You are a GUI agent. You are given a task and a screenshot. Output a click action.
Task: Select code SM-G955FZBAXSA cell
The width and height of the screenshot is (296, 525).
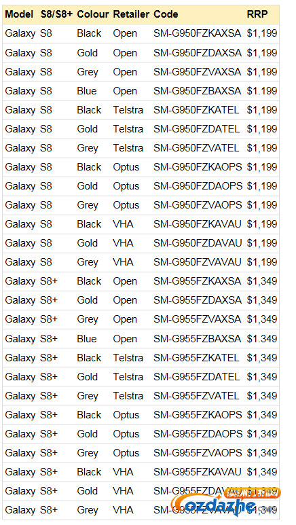coord(198,338)
